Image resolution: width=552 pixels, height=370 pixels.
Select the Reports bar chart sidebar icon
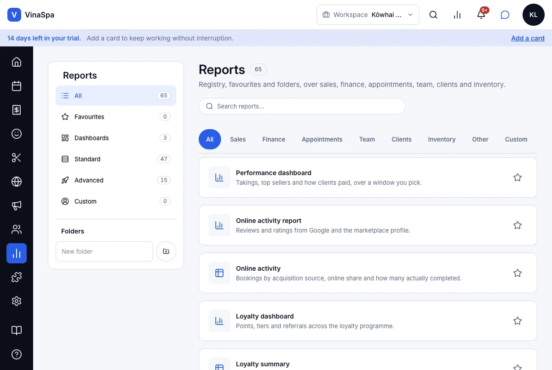17,253
